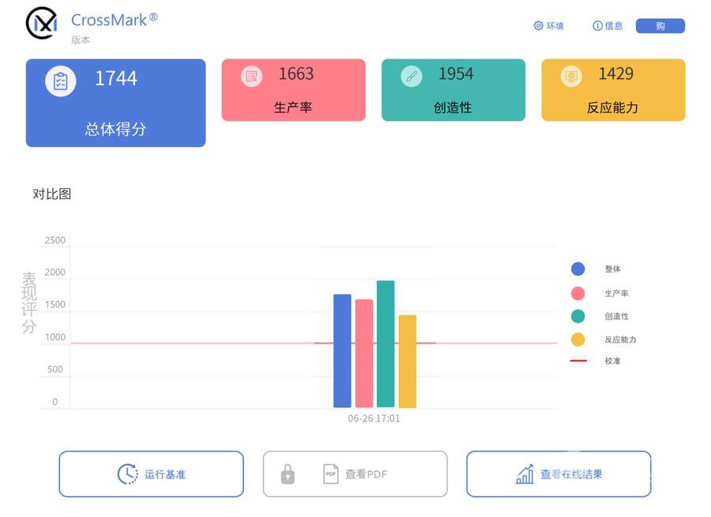
Task: Click the 查看在线结果 button
Action: (x=559, y=474)
